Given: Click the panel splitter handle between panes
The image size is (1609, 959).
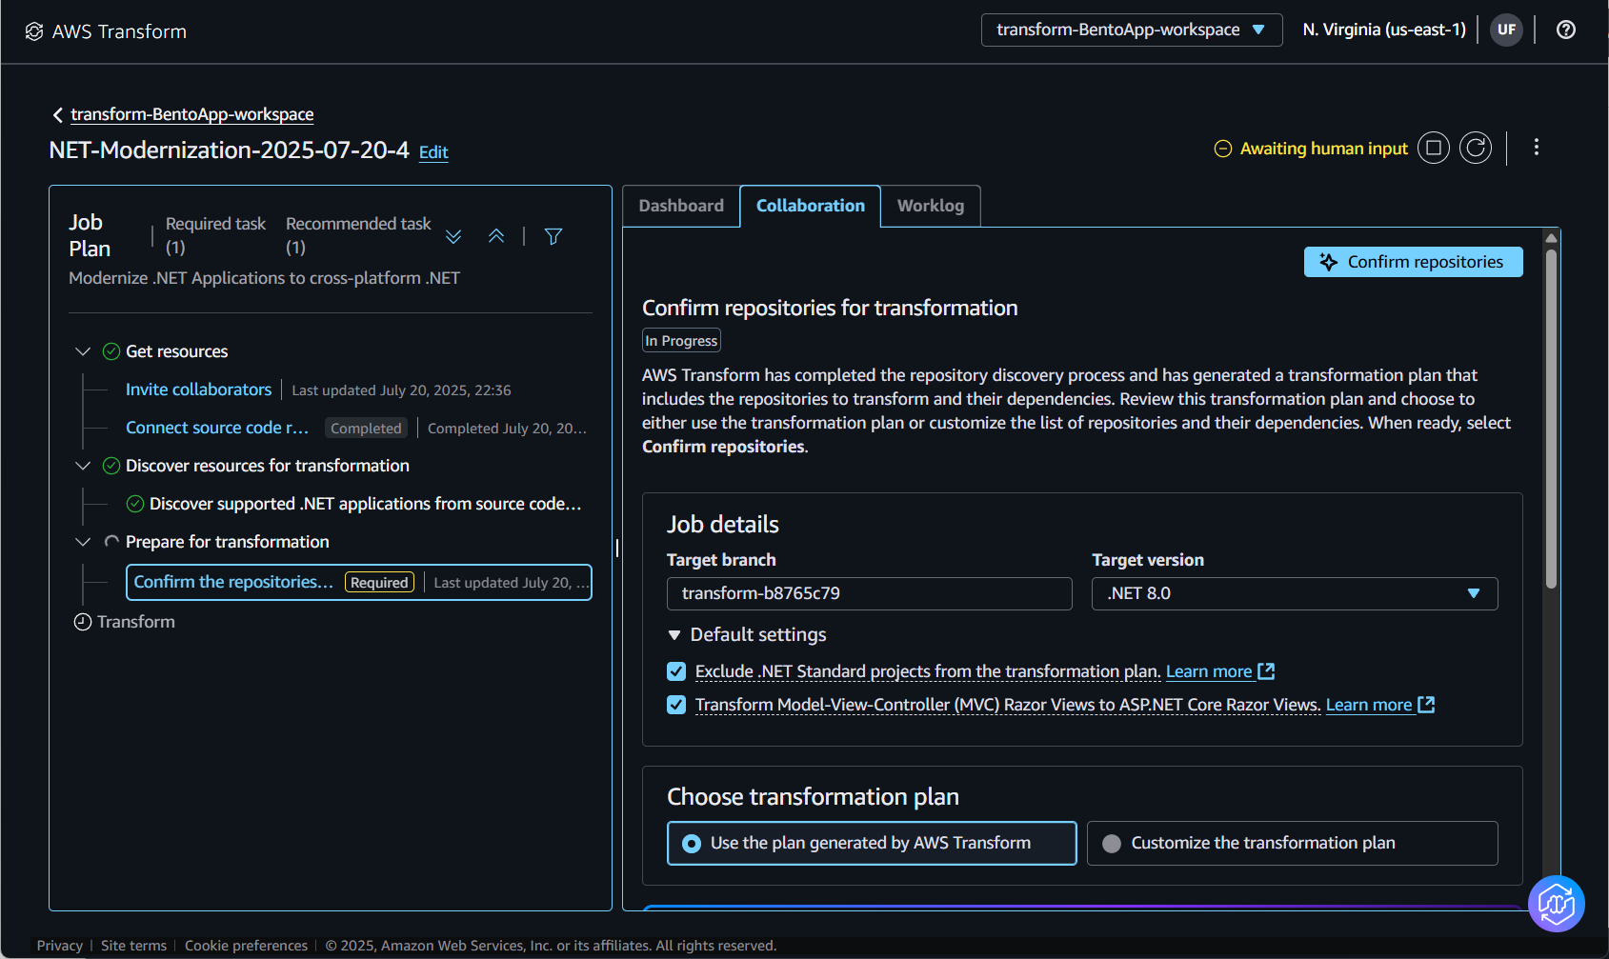Looking at the screenshot, I should [617, 548].
